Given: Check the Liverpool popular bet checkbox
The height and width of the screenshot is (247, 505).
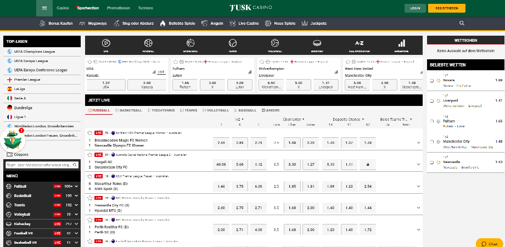Looking at the screenshot, I should (x=432, y=101).
